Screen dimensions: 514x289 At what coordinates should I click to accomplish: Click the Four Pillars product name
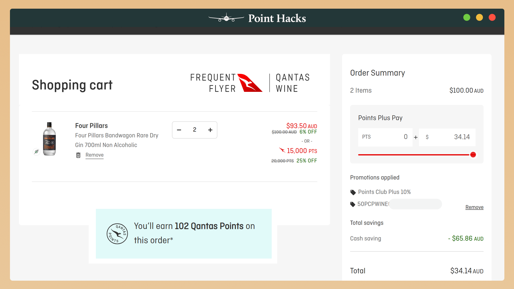(x=92, y=126)
